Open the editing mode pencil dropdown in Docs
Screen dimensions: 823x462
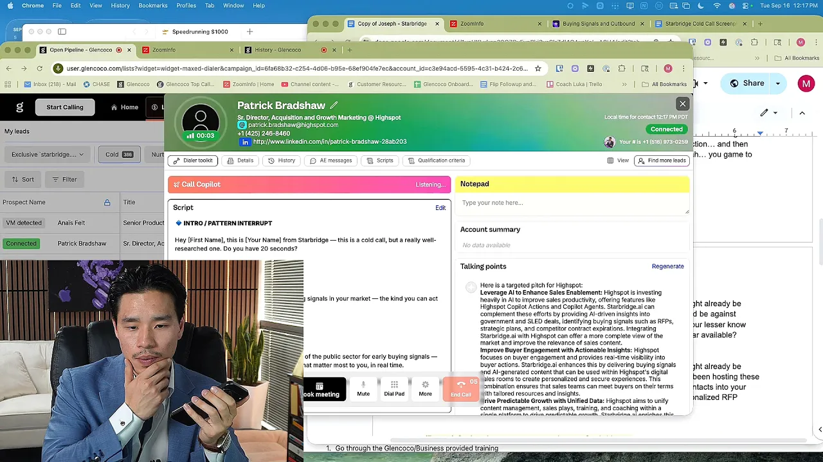point(768,113)
